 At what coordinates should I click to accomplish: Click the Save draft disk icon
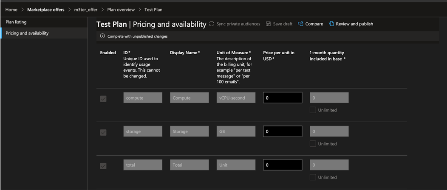269,24
